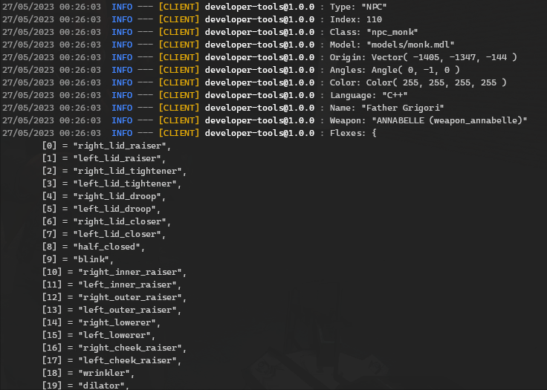
Task: Select the Model: "models/monk.mdl" text
Action: 392,45
